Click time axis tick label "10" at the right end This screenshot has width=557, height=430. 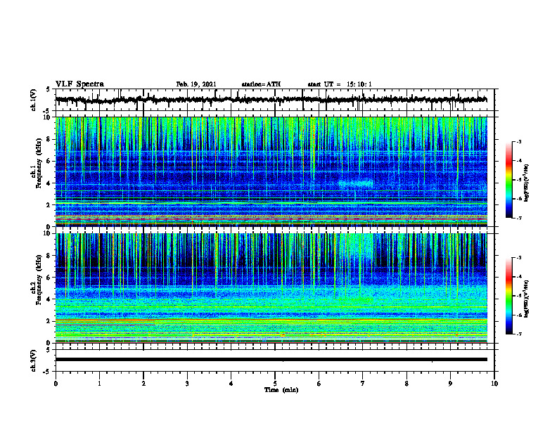(494, 384)
